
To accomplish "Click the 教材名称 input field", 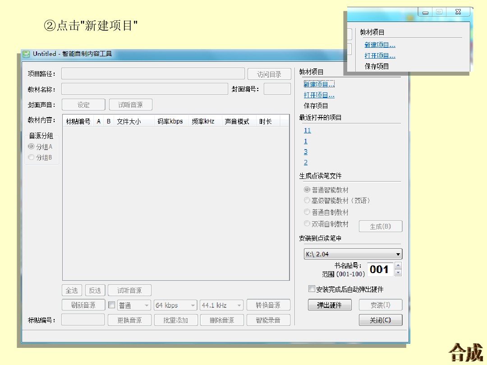I will [x=144, y=89].
